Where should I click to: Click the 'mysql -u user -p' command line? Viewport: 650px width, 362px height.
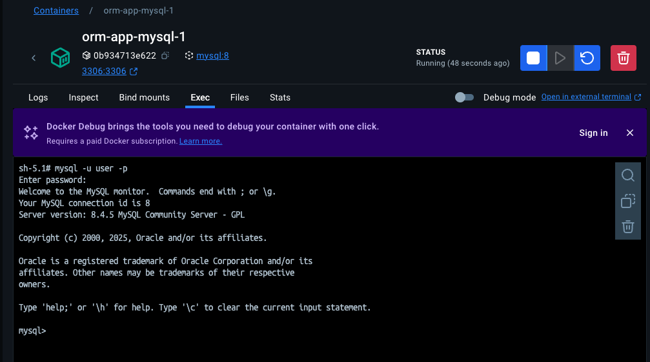91,168
